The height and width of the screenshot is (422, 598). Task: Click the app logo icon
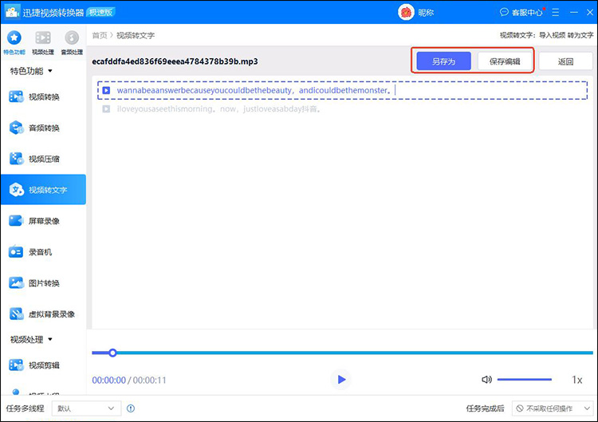click(12, 12)
